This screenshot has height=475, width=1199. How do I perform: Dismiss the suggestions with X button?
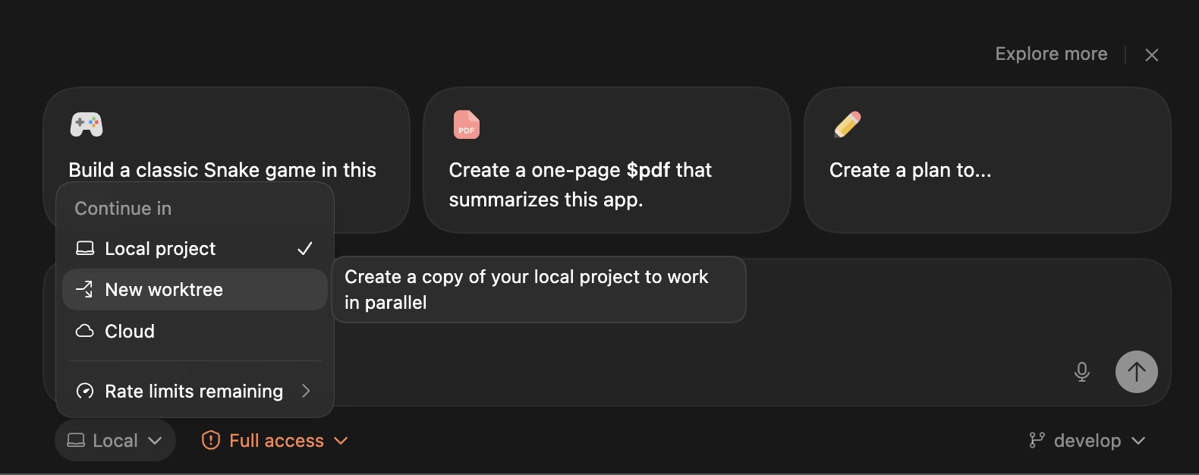tap(1151, 55)
